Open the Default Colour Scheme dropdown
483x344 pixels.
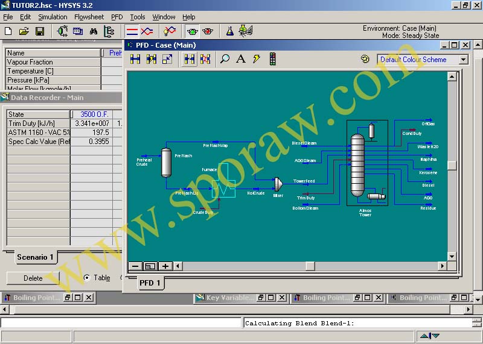coord(463,60)
